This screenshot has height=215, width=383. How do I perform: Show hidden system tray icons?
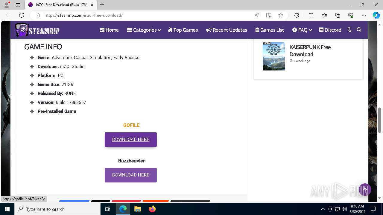tap(323, 209)
